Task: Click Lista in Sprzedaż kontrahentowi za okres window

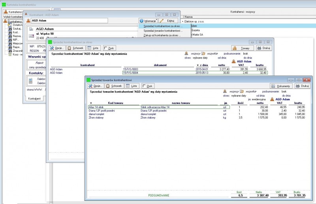Action: pyautogui.click(x=93, y=48)
